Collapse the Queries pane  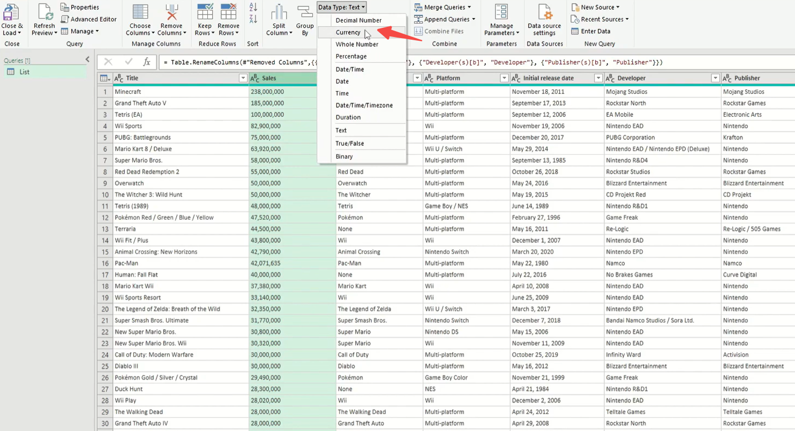(x=87, y=60)
